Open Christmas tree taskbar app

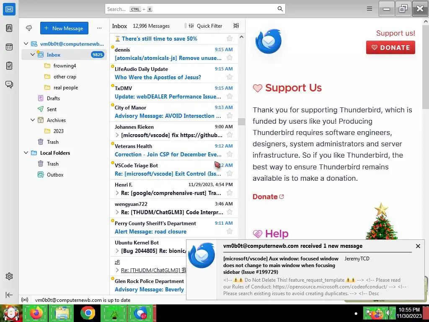point(114,313)
